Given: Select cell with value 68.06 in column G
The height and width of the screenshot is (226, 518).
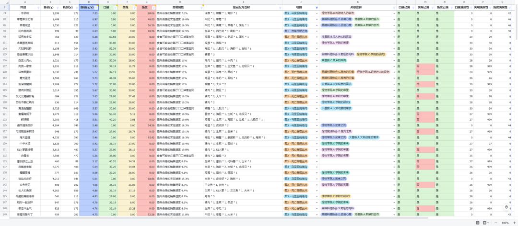Looking at the screenshot, I should pos(146,13).
